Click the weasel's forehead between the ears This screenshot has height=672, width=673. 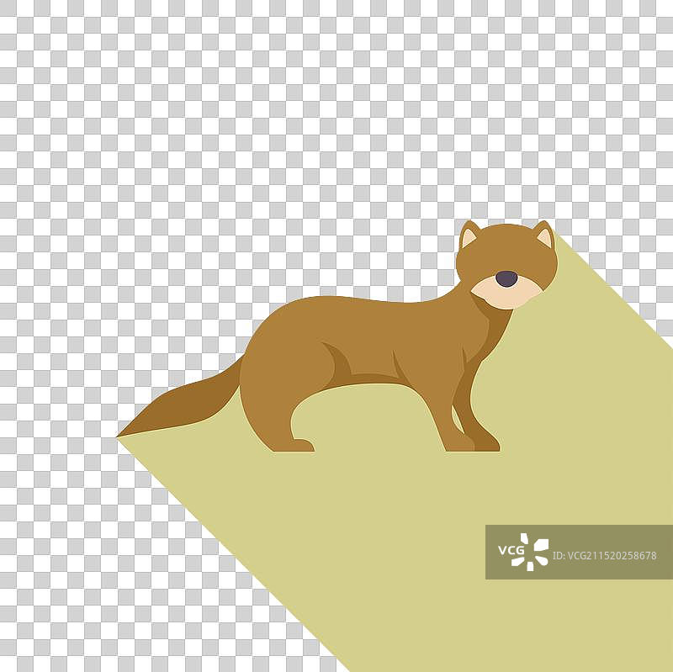506,242
